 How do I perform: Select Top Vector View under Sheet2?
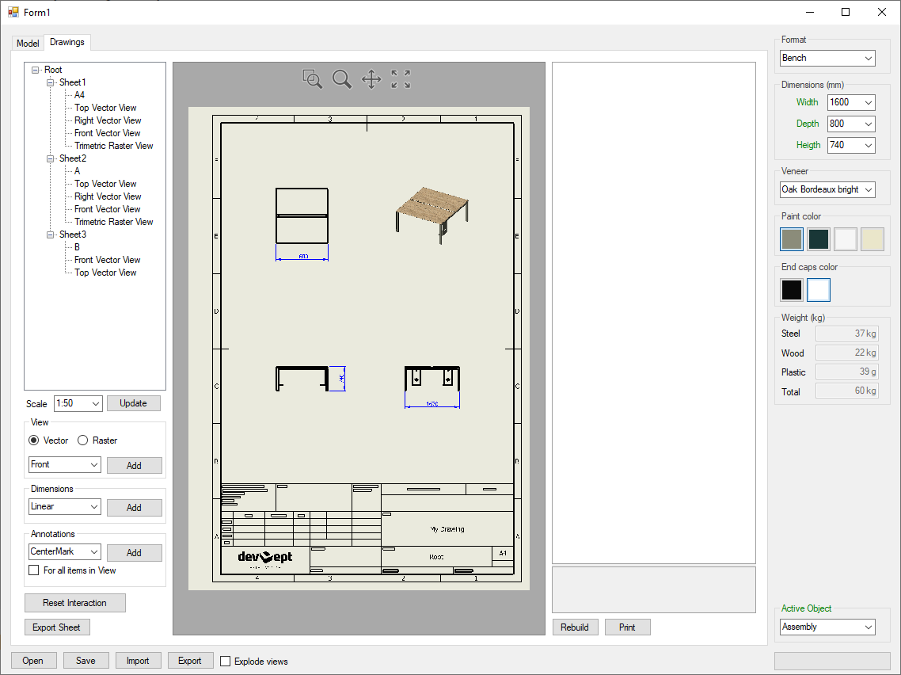[106, 184]
